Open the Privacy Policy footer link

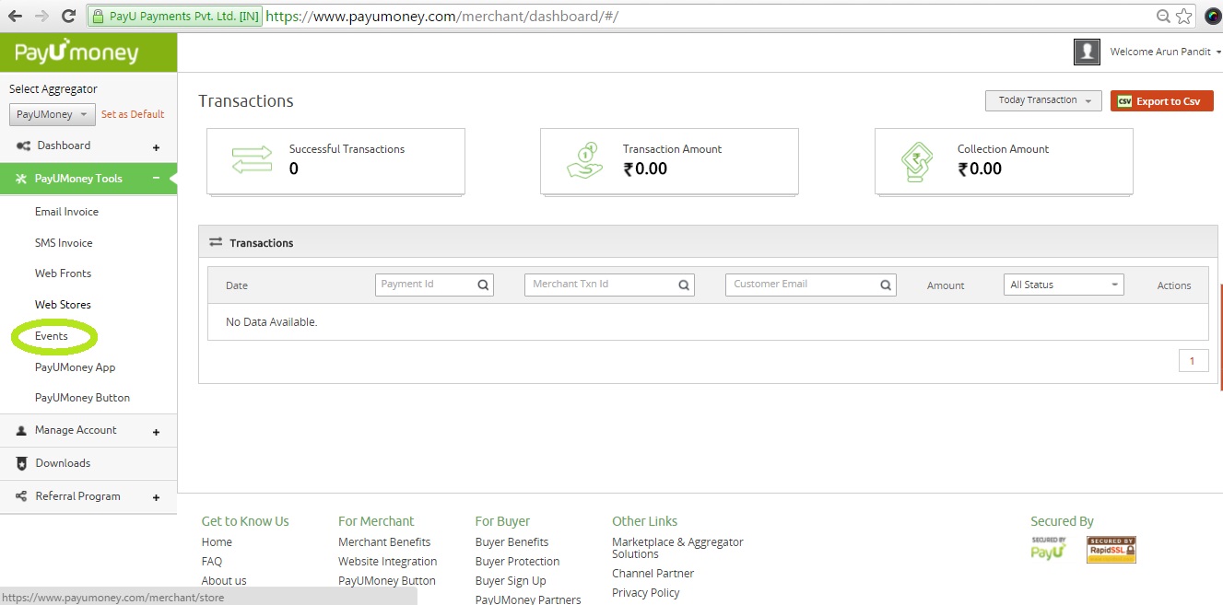[645, 593]
